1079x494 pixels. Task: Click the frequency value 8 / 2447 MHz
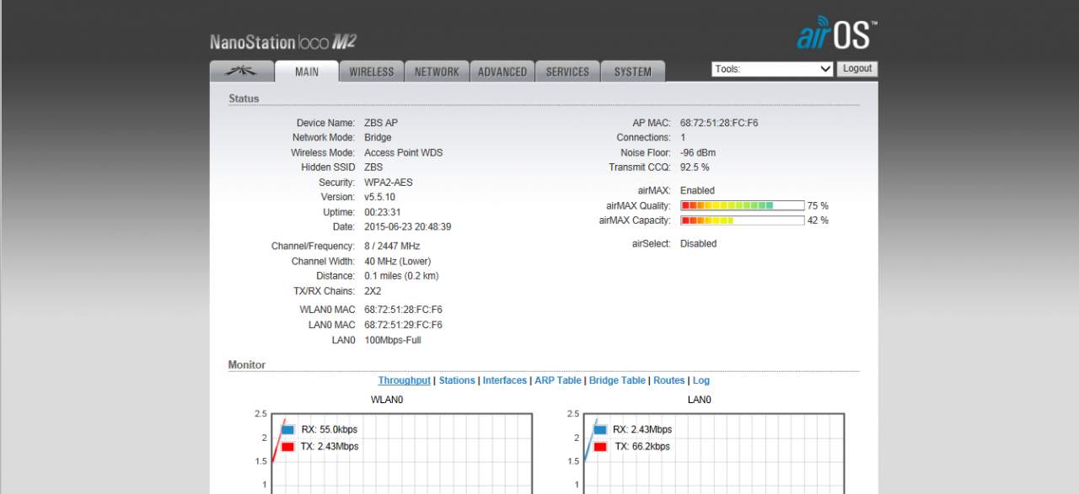coord(392,247)
